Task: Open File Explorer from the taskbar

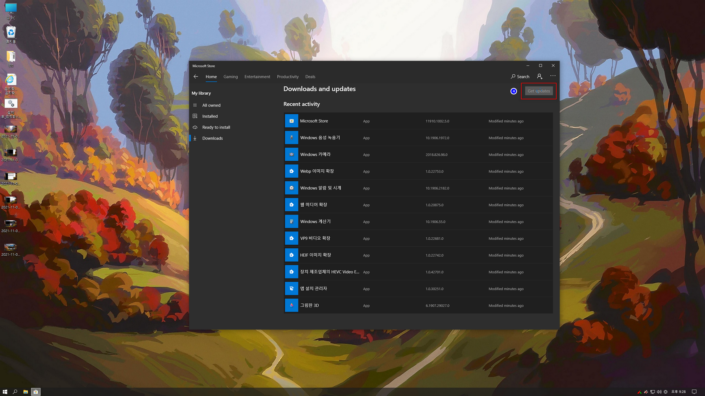Action: [x=26, y=392]
